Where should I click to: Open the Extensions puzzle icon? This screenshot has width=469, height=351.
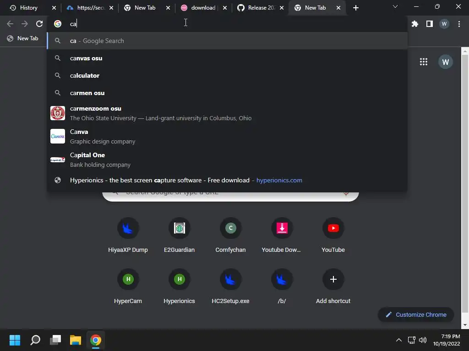pyautogui.click(x=414, y=24)
